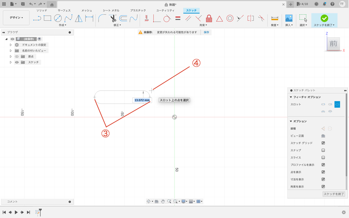
Task: Choose the center-to-center slot type
Action: (x=323, y=104)
